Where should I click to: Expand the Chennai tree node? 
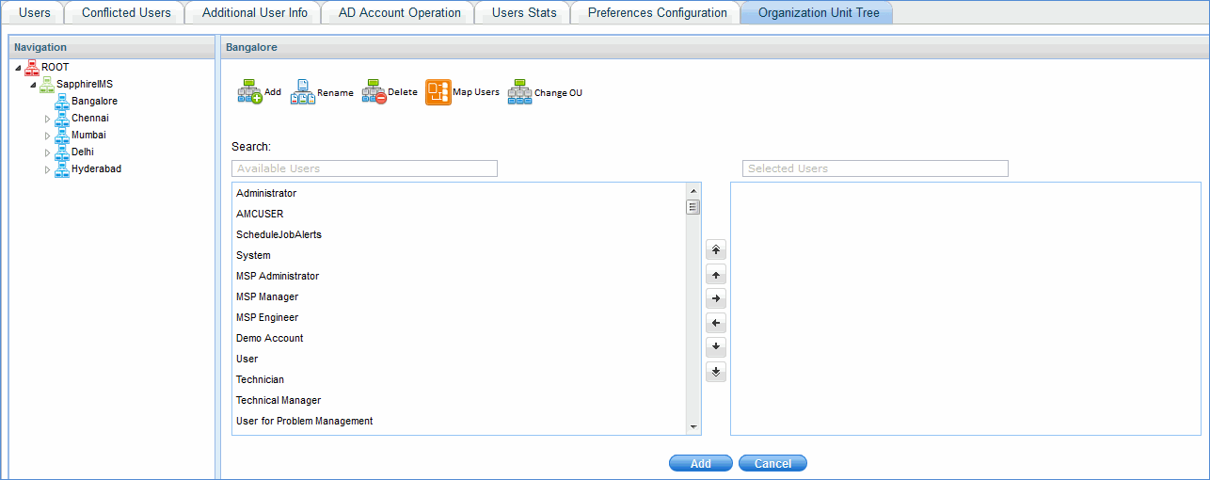tap(48, 119)
